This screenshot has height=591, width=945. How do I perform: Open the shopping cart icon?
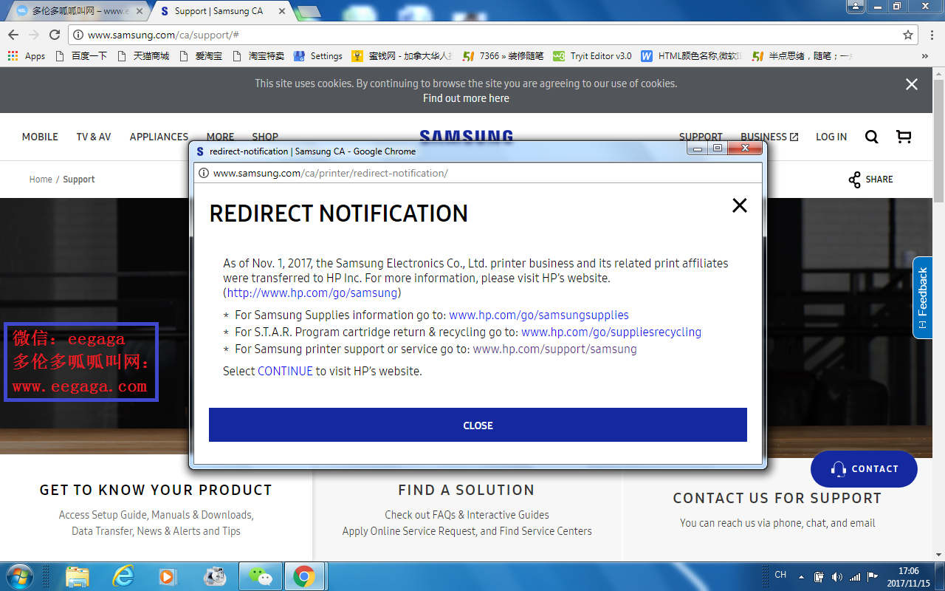903,137
